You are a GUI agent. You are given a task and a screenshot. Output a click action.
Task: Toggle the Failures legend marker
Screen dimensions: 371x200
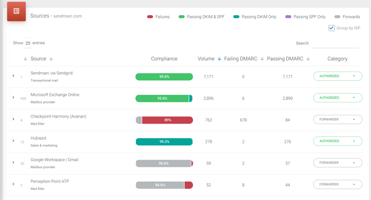pyautogui.click(x=150, y=17)
